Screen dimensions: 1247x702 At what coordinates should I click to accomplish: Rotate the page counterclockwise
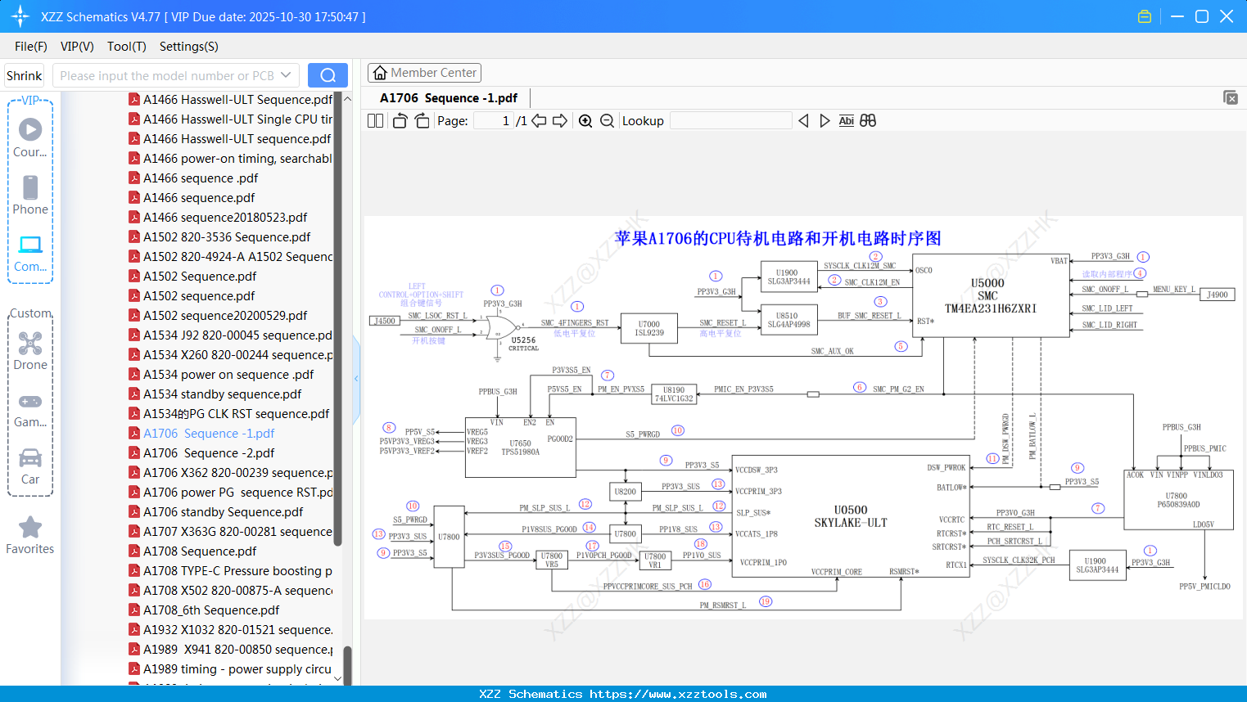(400, 121)
